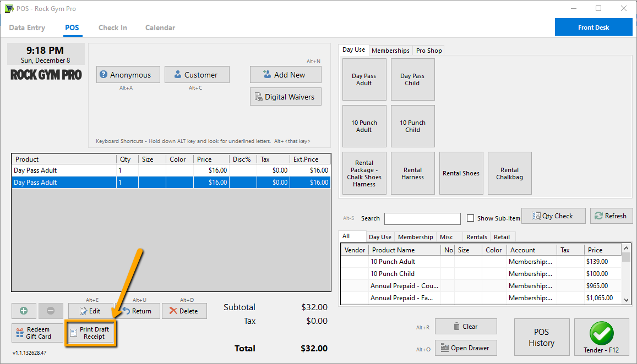The height and width of the screenshot is (364, 637).
Task: Add New customer
Action: click(286, 75)
